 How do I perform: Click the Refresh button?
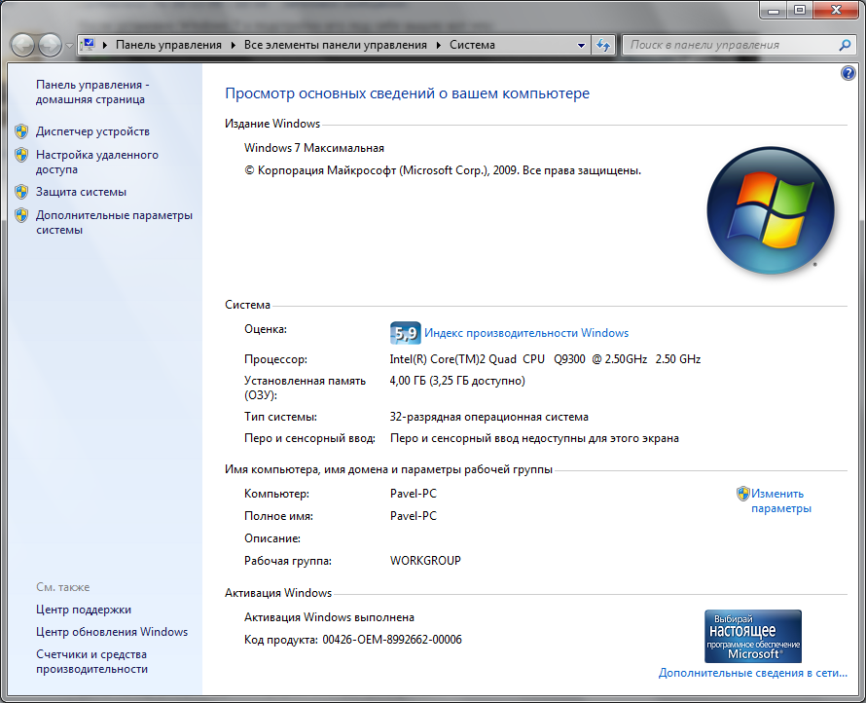pos(603,46)
